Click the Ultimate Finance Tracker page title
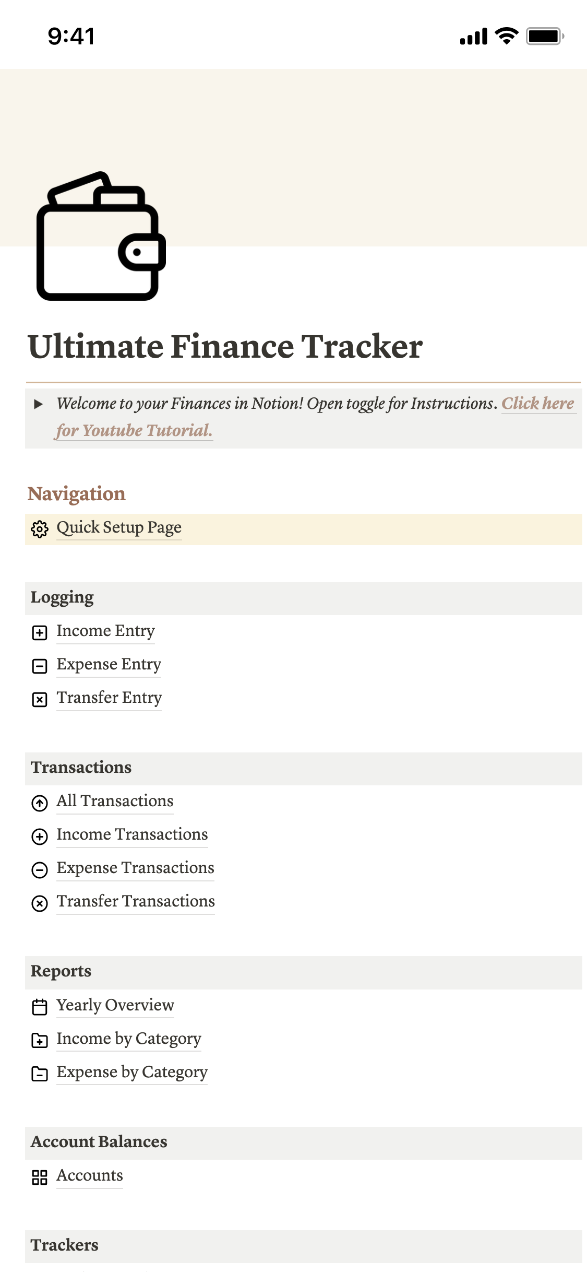Viewport: 587px width, 1272px height. [x=225, y=346]
